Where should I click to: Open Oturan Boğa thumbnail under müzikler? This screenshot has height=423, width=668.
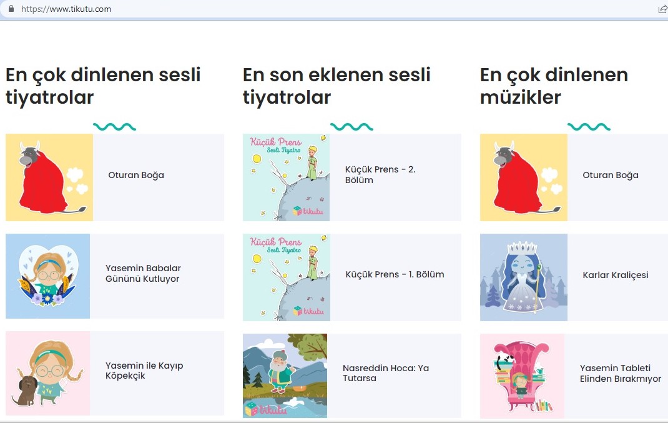pos(524,177)
